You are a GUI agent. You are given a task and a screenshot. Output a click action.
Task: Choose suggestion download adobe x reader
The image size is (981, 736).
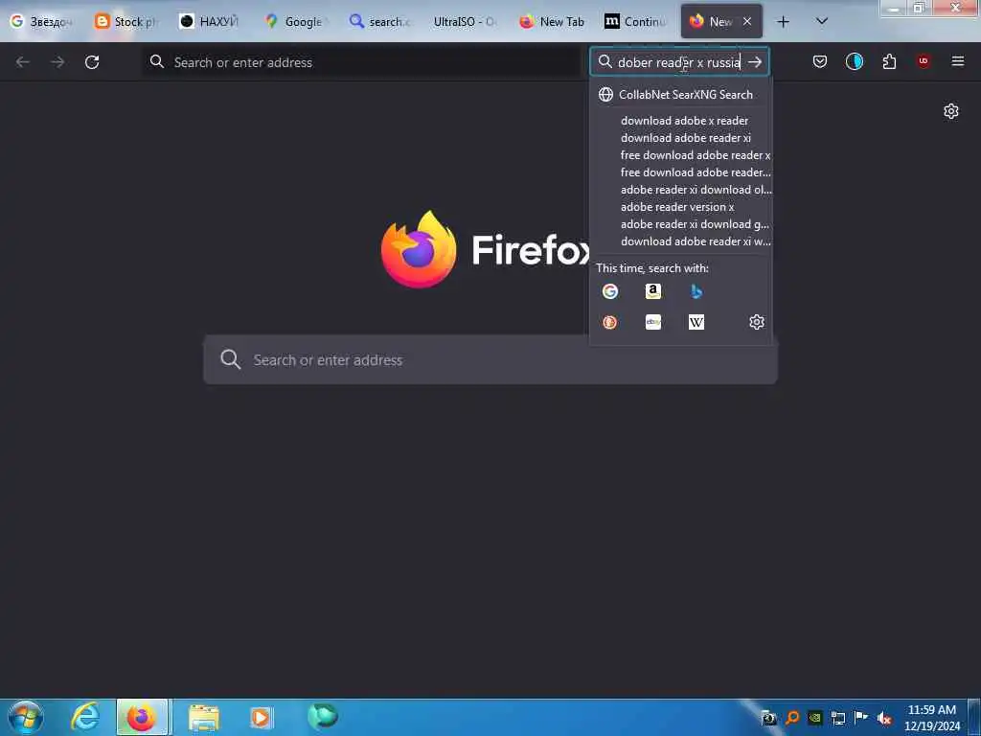coord(684,121)
